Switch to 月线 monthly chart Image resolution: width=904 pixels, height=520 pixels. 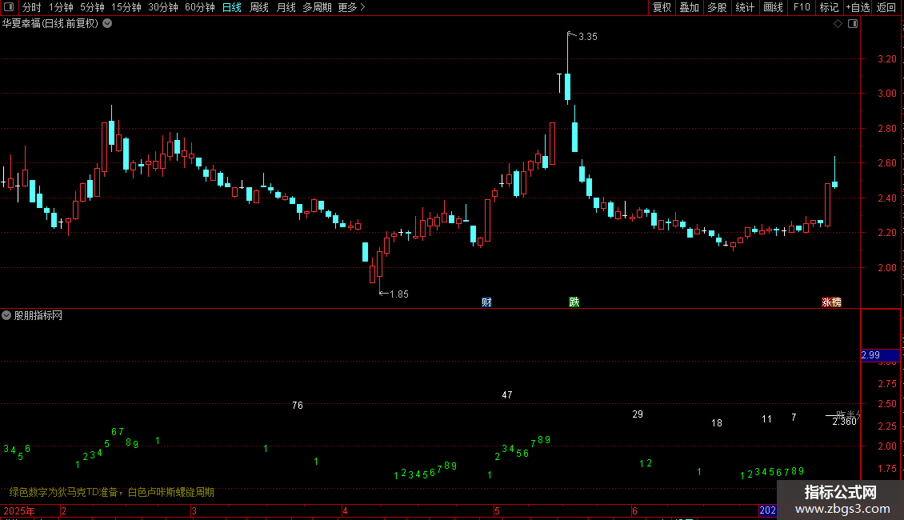point(286,7)
